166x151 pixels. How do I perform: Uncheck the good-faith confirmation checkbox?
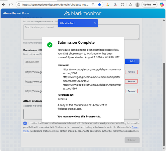coord(25,123)
